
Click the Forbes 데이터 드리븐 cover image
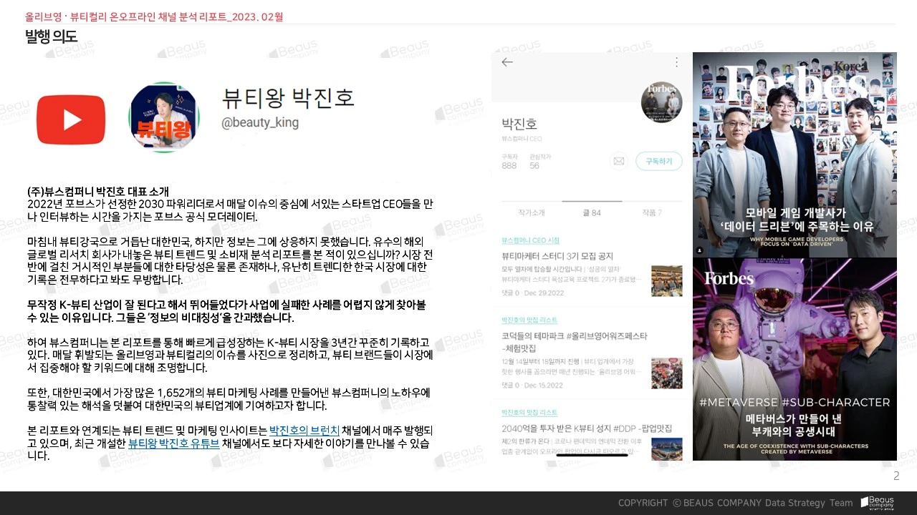pos(794,154)
